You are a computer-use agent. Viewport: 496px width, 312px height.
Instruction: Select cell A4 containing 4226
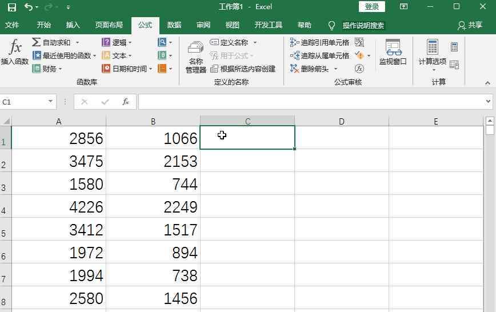coord(59,206)
